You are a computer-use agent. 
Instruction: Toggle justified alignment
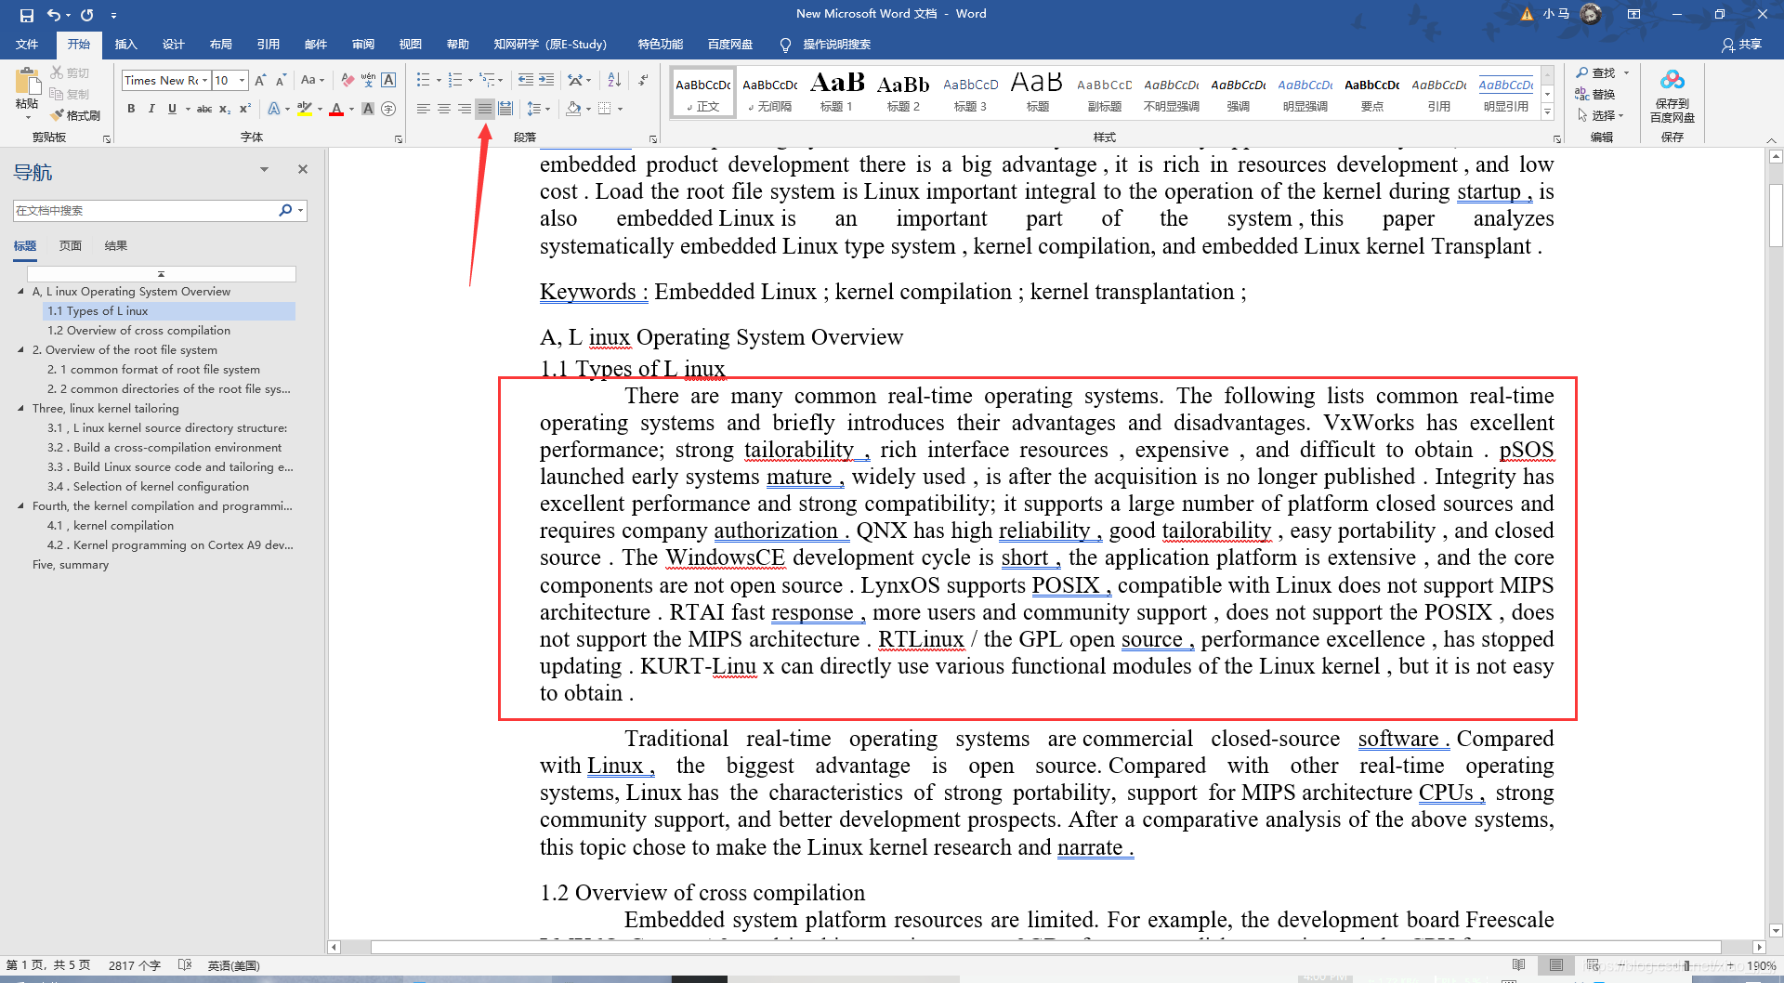485,109
